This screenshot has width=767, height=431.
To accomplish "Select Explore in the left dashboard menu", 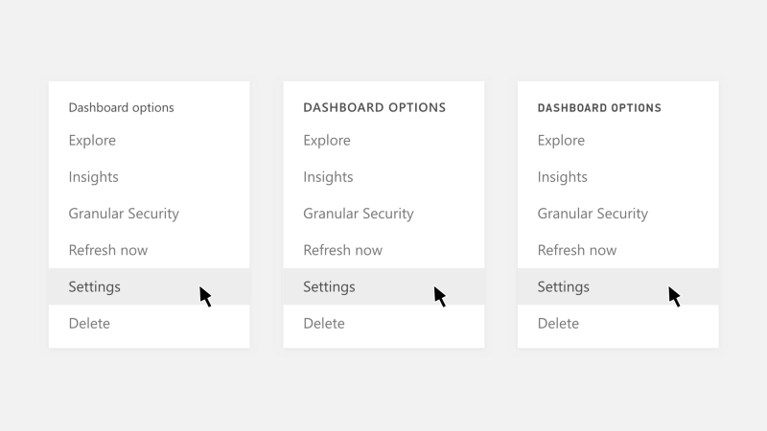I will click(x=92, y=141).
